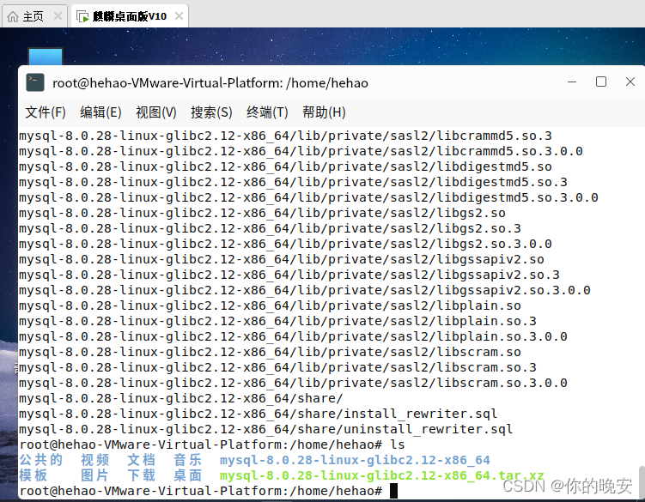Click the line ending in libscram.so.3.0.0
The width and height of the screenshot is (645, 502).
[293, 383]
